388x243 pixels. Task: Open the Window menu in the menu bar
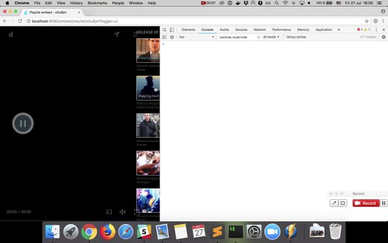[136, 3]
